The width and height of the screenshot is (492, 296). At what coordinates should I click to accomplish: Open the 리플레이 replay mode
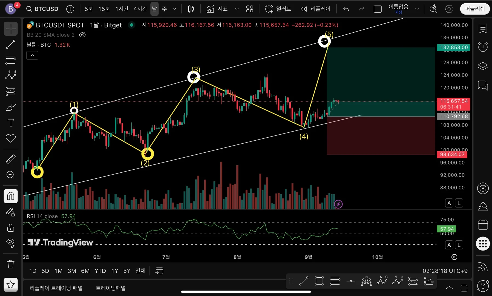pyautogui.click(x=315, y=9)
